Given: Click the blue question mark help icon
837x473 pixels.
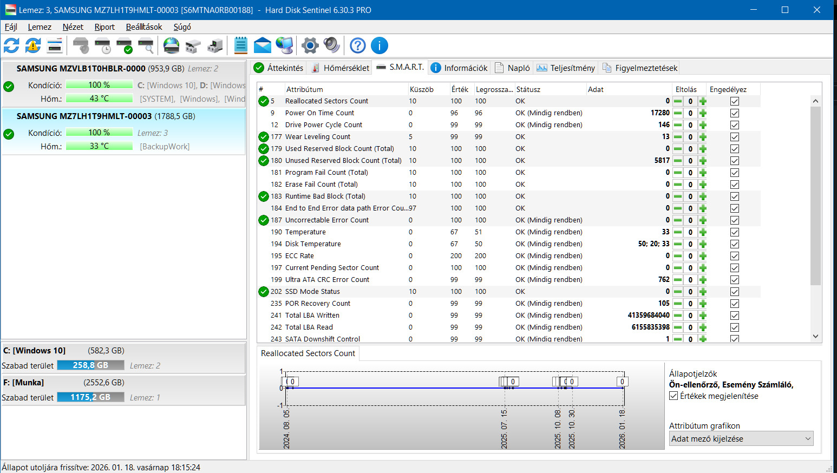Looking at the screenshot, I should tap(358, 45).
